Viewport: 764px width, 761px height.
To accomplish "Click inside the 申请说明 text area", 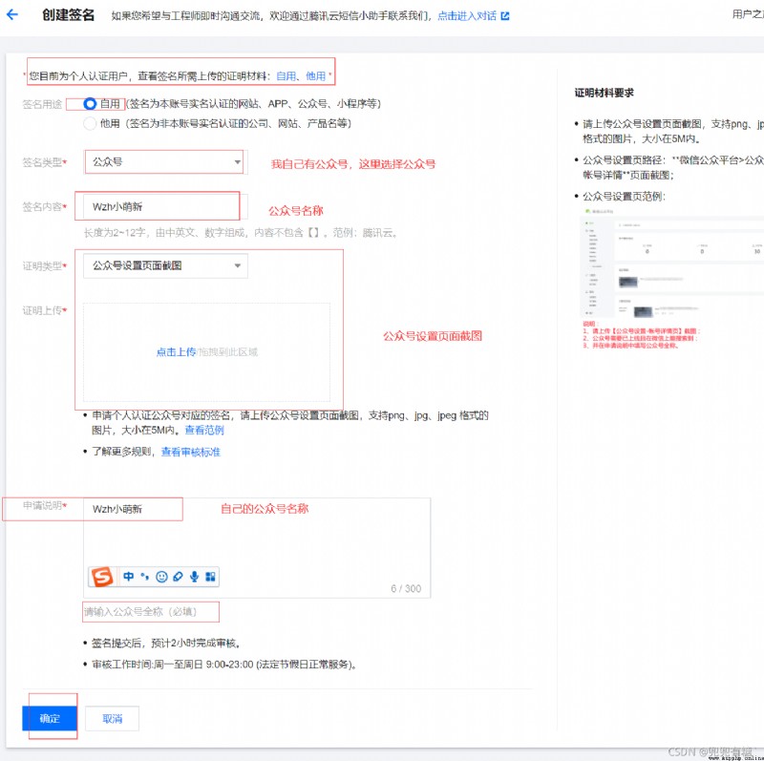I will (x=257, y=548).
